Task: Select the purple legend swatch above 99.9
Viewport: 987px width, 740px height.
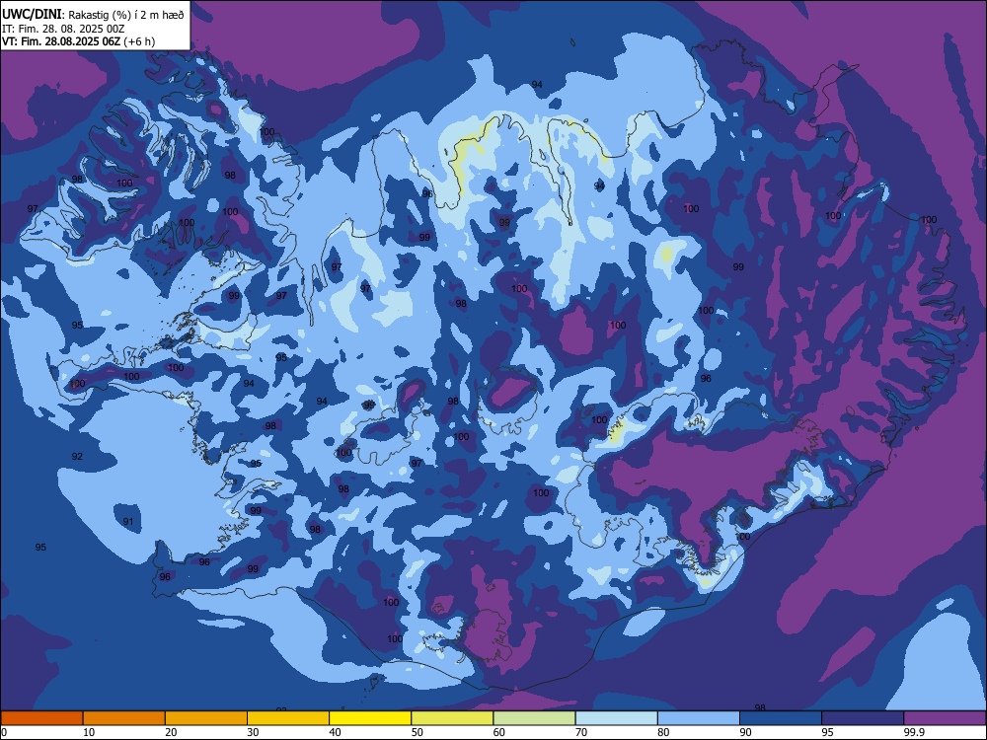Action: coord(945,718)
